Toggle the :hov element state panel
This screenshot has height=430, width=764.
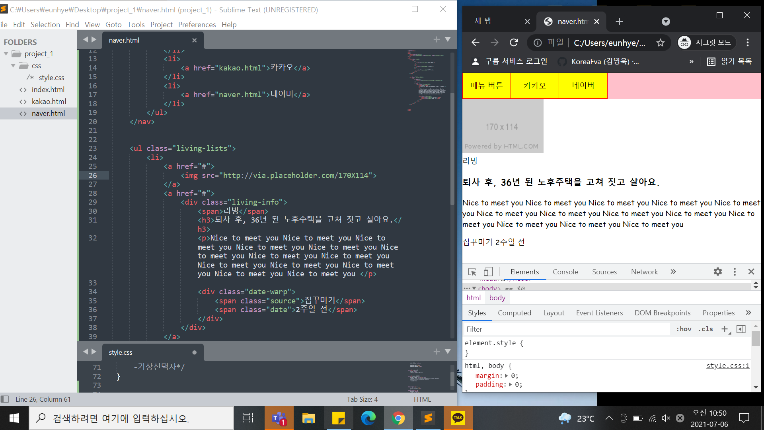[x=684, y=329]
